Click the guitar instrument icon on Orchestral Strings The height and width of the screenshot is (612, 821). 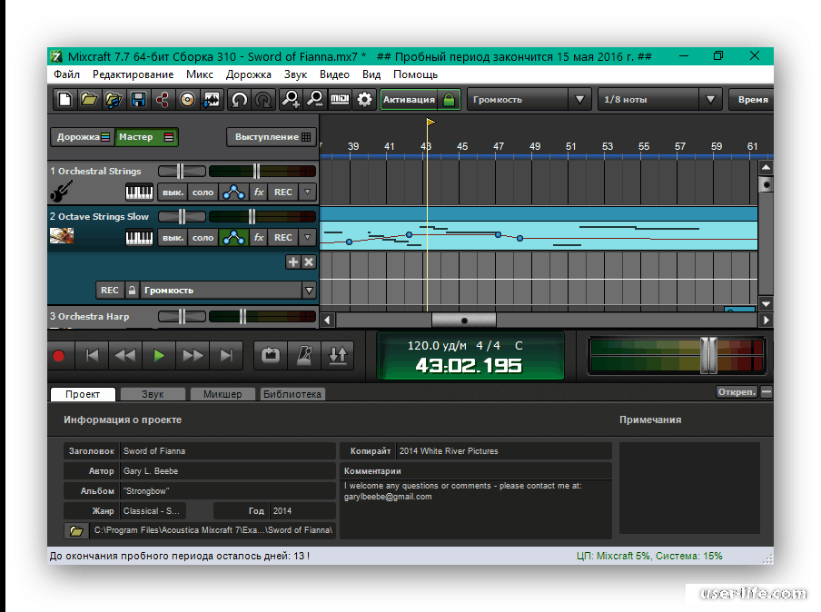[61, 191]
